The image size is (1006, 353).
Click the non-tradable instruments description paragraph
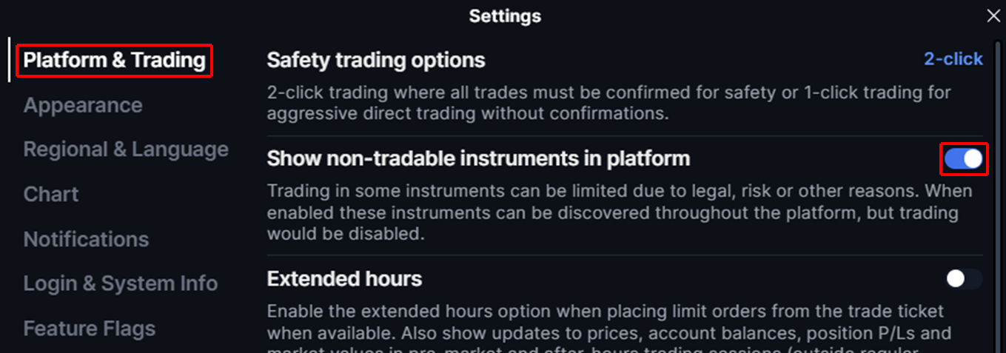(619, 212)
